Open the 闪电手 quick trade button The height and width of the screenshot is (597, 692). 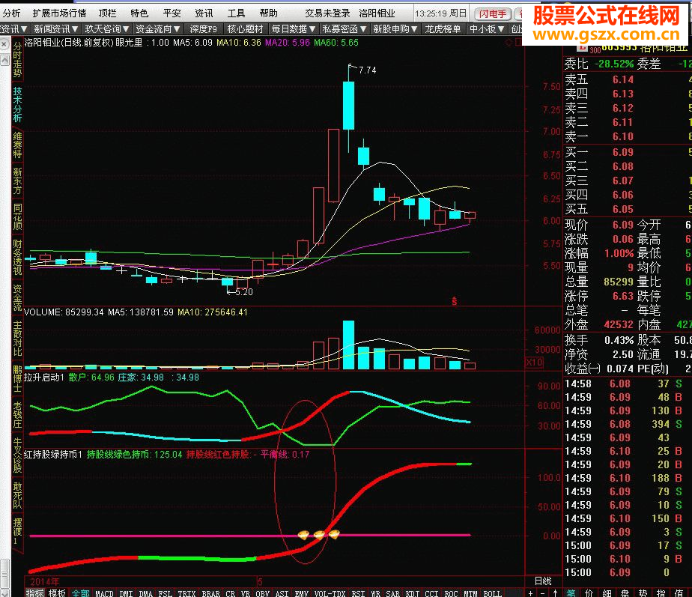(x=493, y=14)
